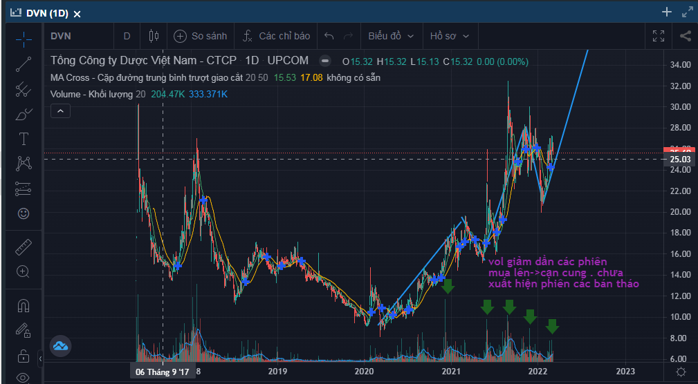
Task: Expand the chart window diagonally
Action: pos(688,12)
